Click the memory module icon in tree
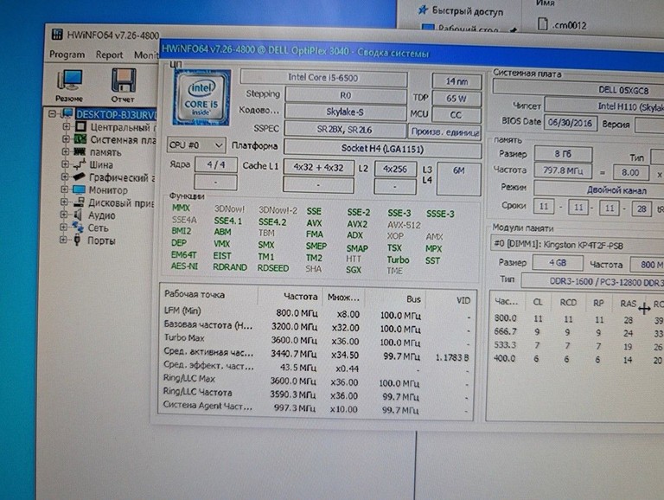 pos(80,151)
